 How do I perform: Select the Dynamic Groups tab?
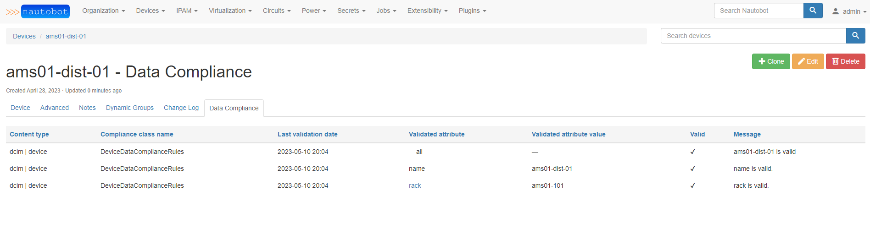[129, 108]
